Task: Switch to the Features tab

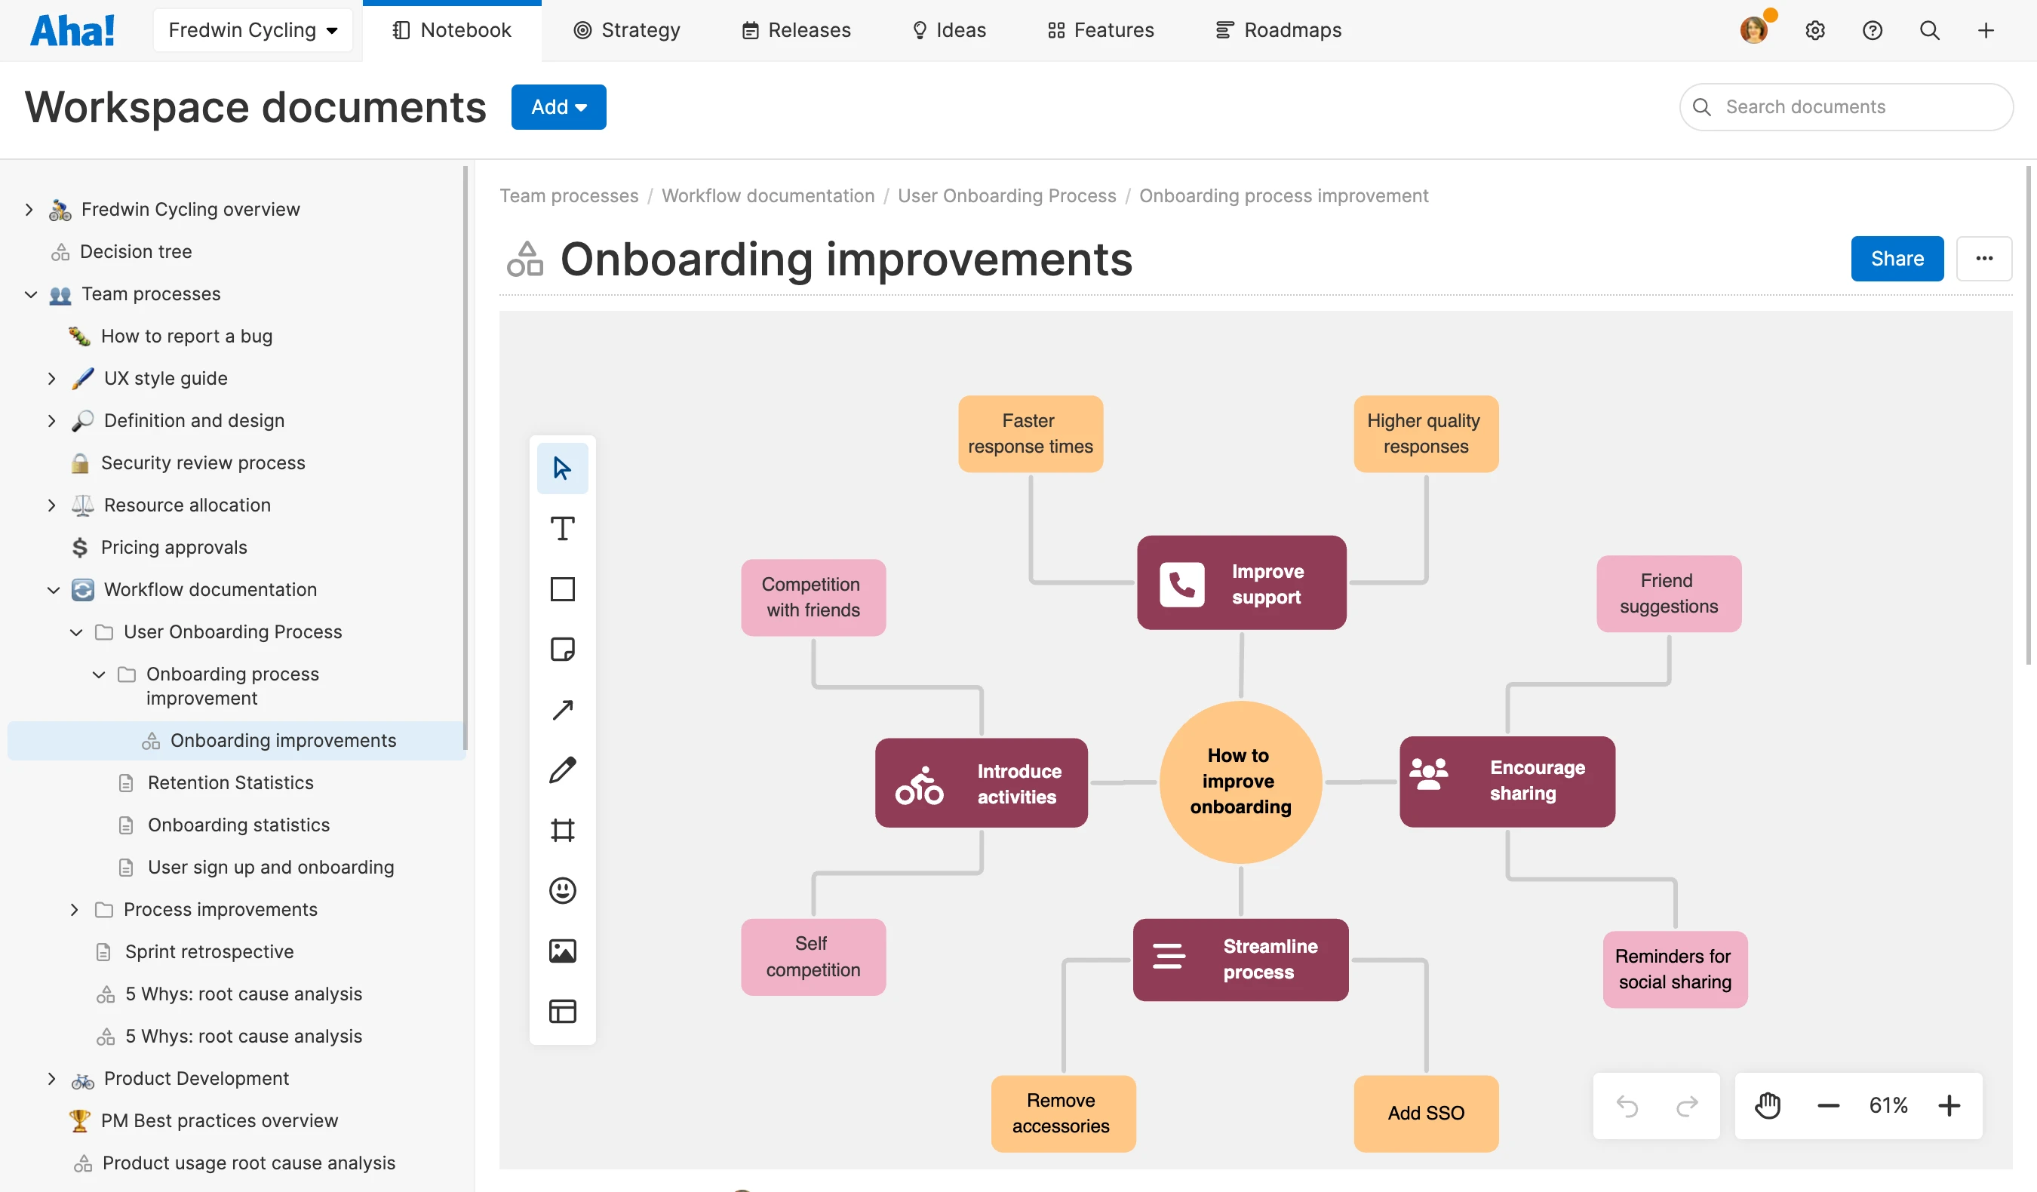Action: 1100,30
